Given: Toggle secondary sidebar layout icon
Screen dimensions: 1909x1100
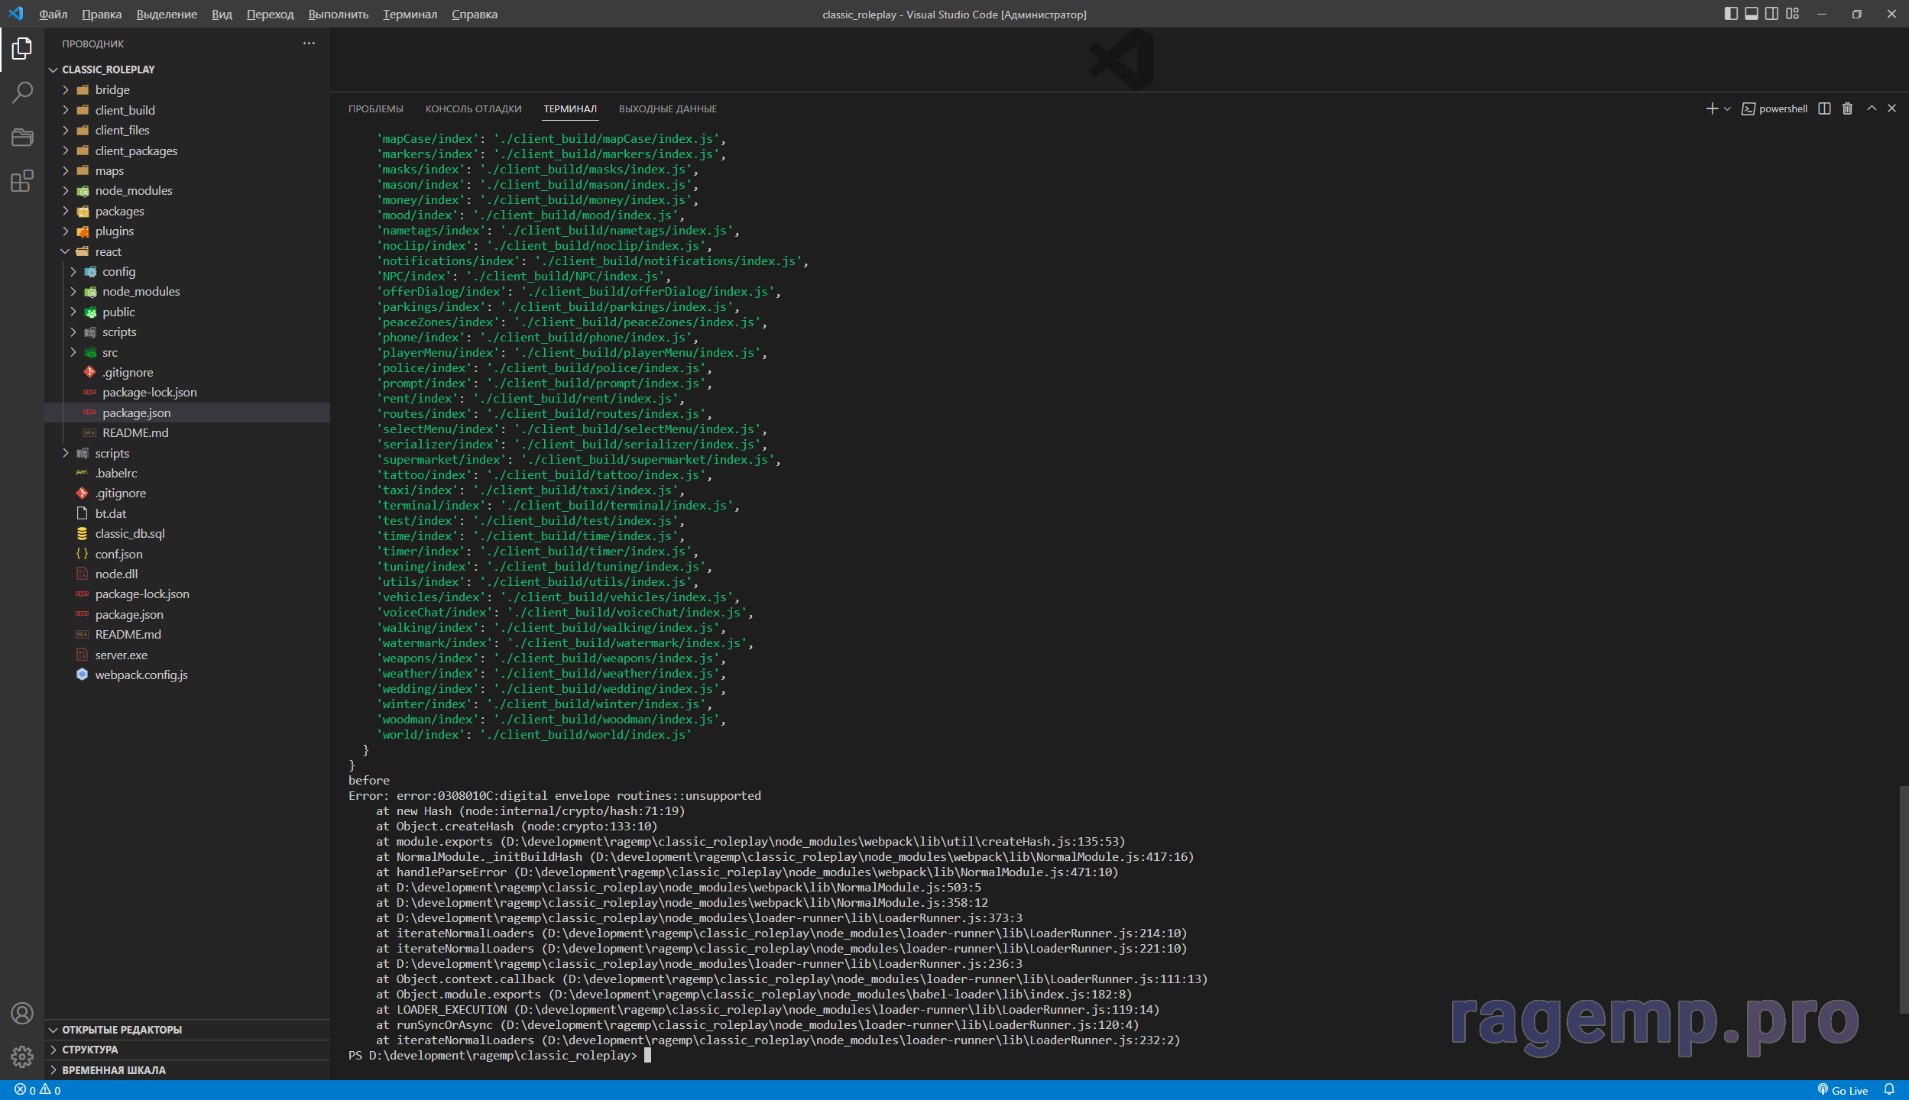Looking at the screenshot, I should click(1771, 14).
